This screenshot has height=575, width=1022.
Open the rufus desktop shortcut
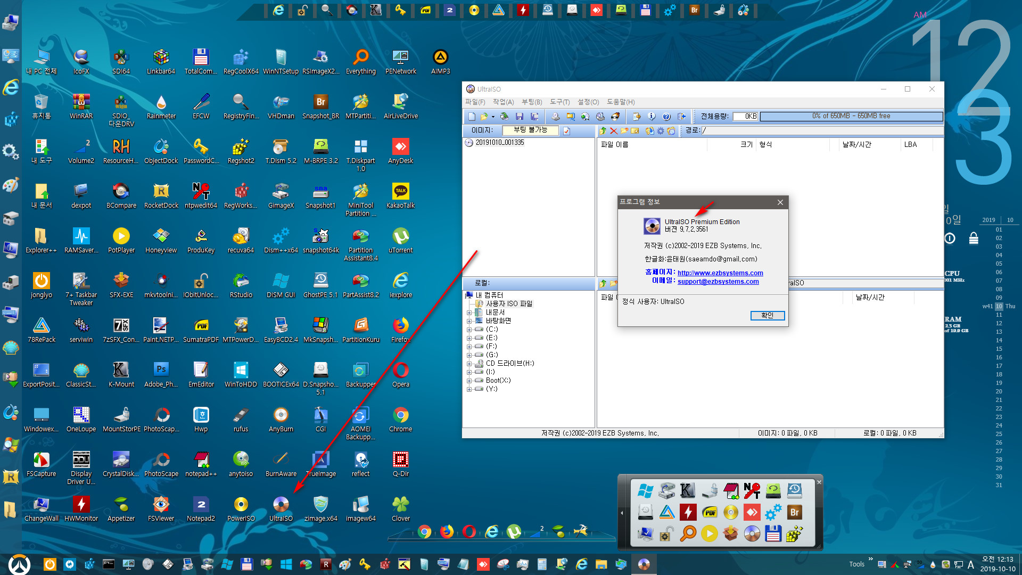coord(241,419)
